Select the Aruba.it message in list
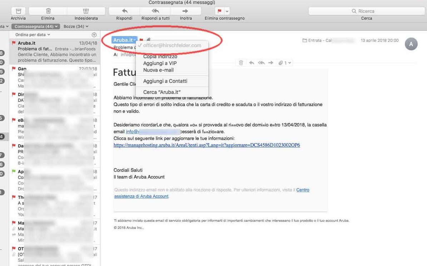Viewport: 427px width, 266px height. tap(55, 51)
